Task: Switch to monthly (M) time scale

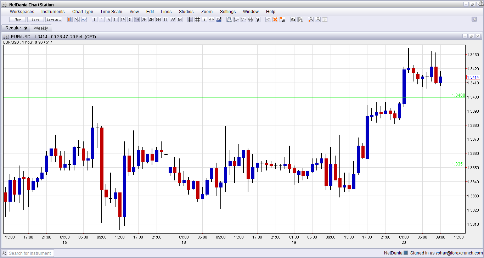Action: (180, 19)
